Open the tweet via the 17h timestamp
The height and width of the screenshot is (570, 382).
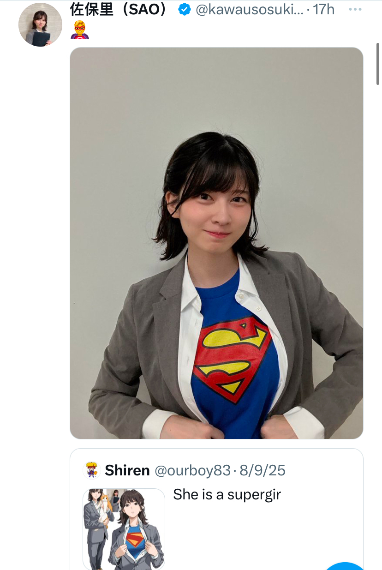(324, 9)
